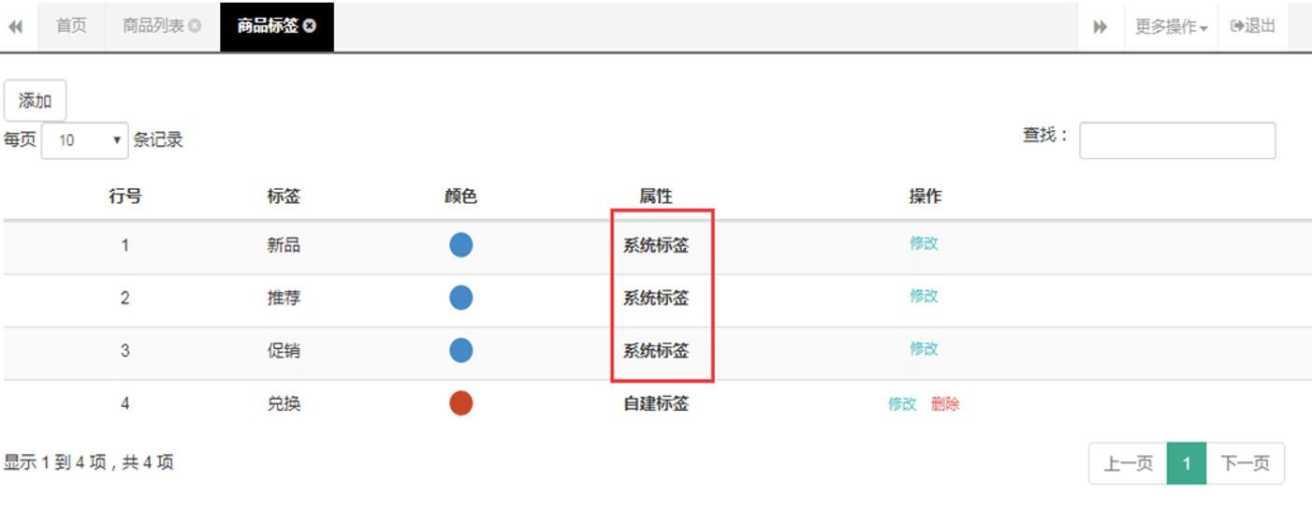Image resolution: width=1312 pixels, height=526 pixels.
Task: Focus the 查找 search input field
Action: (1177, 140)
